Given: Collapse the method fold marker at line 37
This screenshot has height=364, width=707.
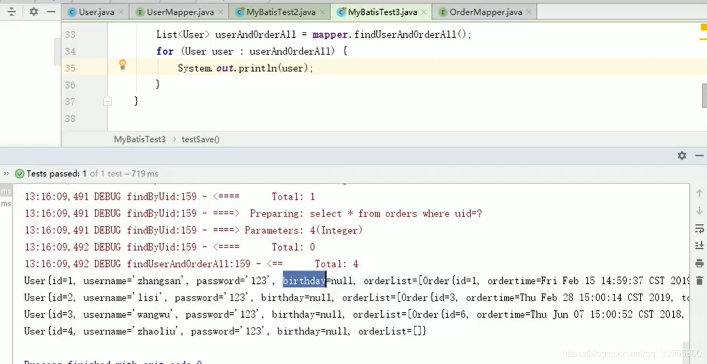Looking at the screenshot, I should click(107, 101).
